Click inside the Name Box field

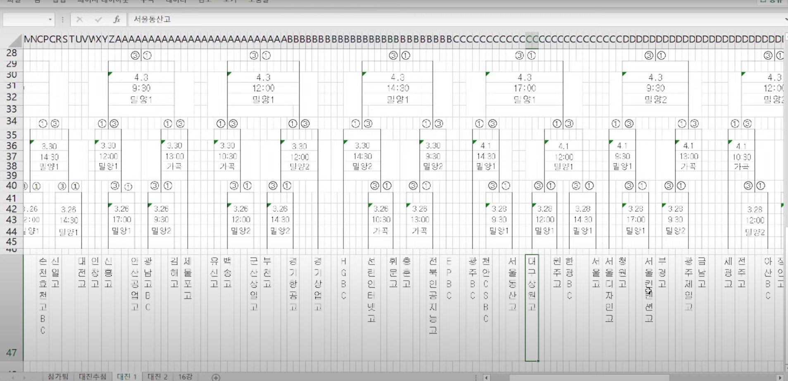(25, 19)
